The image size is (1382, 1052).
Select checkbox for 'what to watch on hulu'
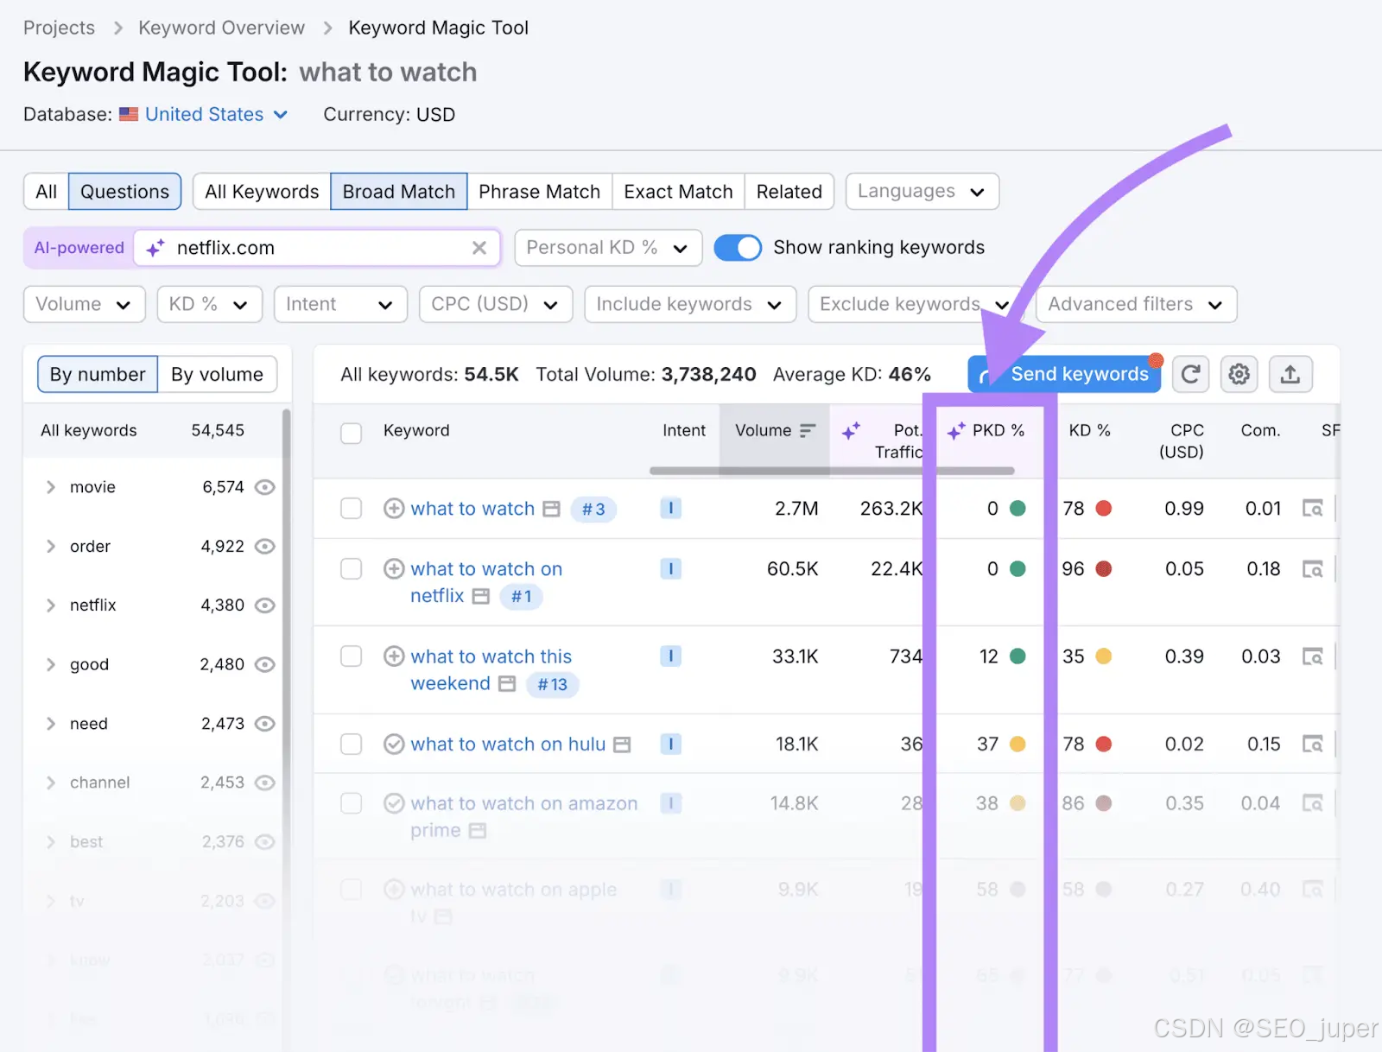pyautogui.click(x=351, y=744)
